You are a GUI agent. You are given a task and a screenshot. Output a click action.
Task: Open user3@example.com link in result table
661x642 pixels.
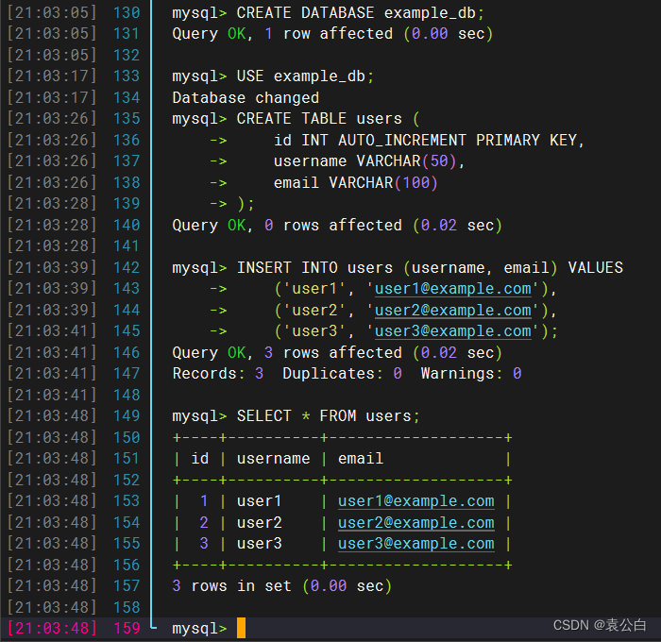click(416, 544)
